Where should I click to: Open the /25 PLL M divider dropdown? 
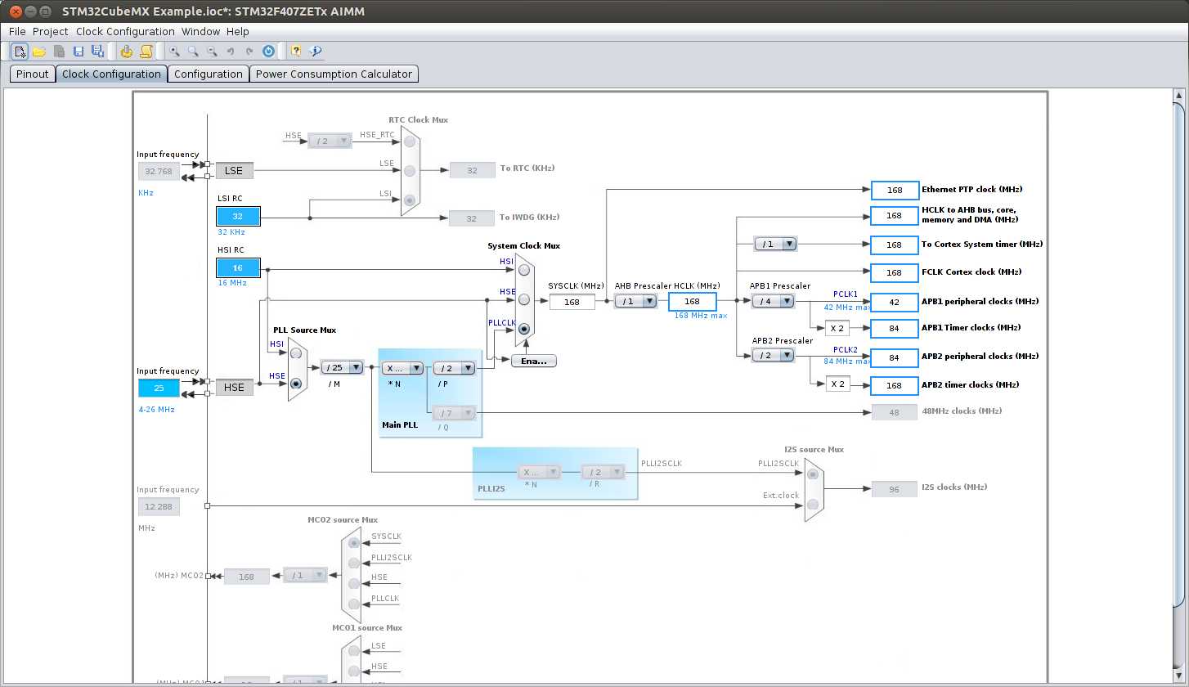pos(343,368)
